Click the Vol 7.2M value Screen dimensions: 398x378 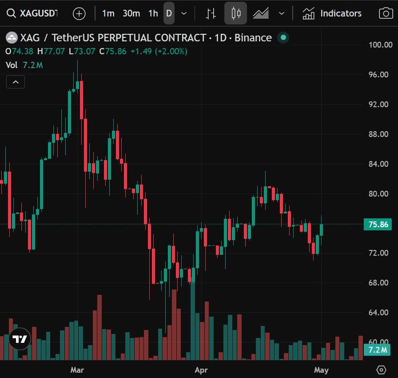[33, 65]
